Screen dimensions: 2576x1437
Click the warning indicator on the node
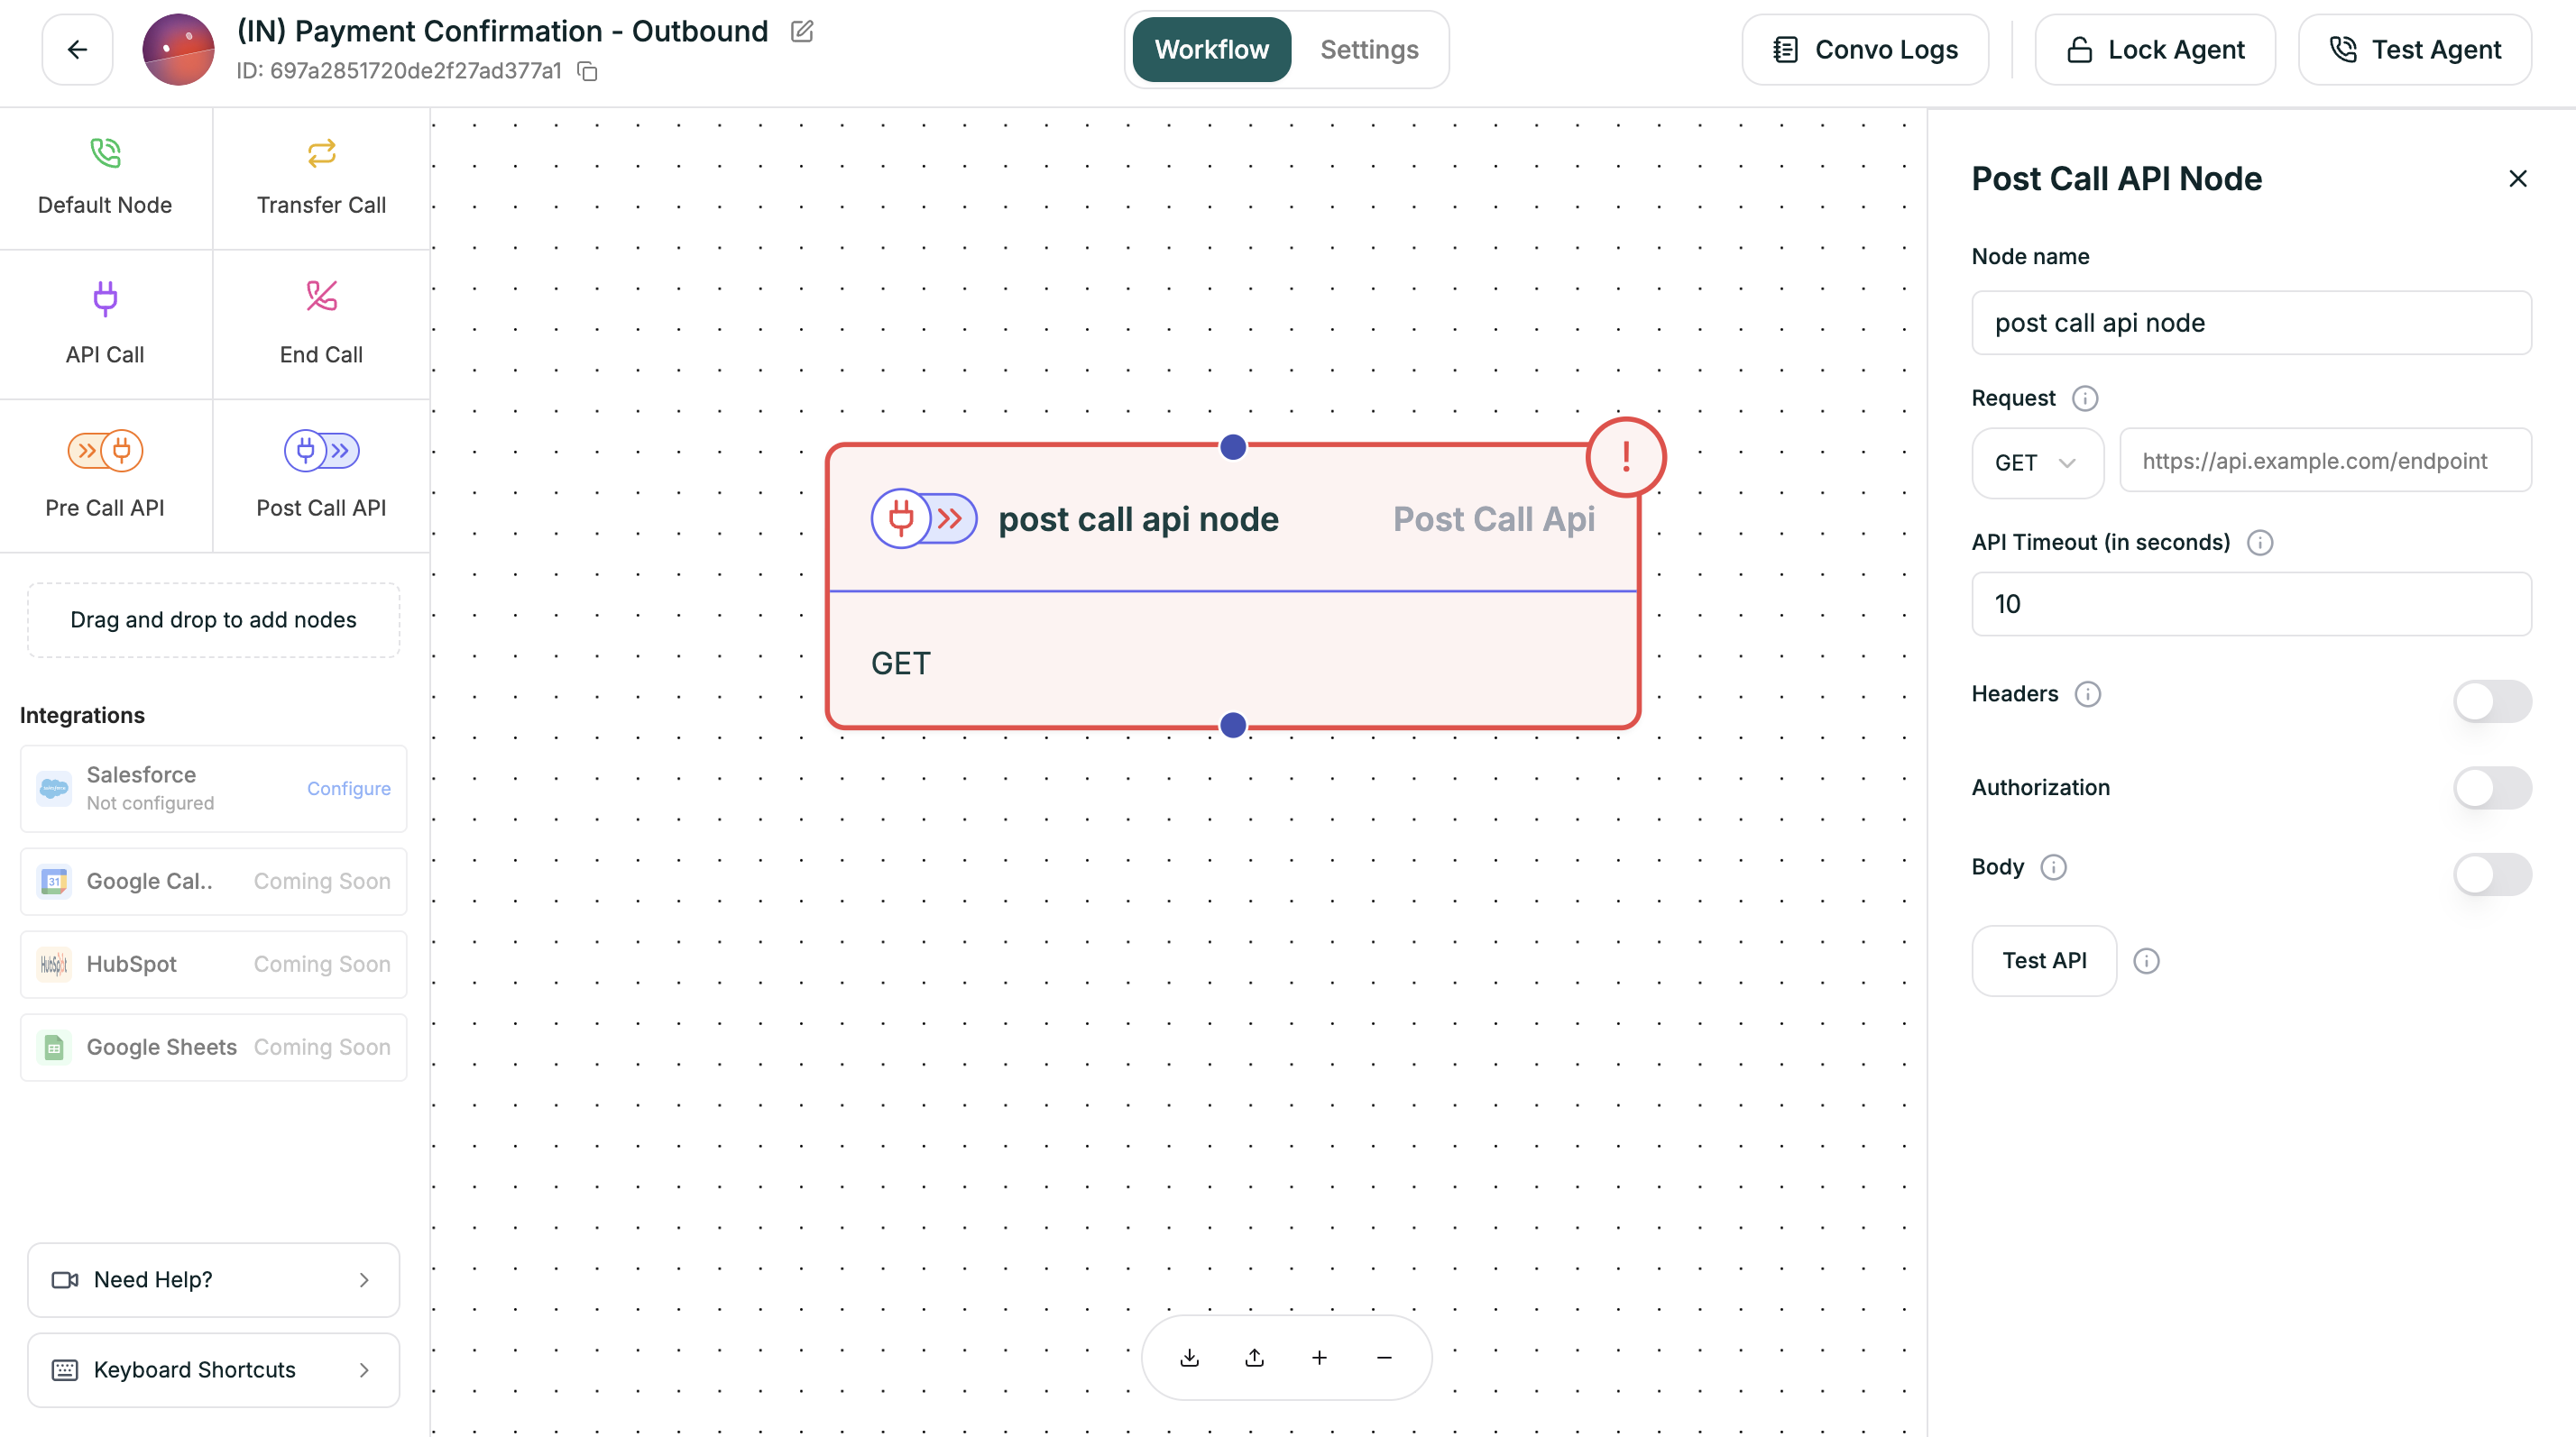[x=1625, y=457]
